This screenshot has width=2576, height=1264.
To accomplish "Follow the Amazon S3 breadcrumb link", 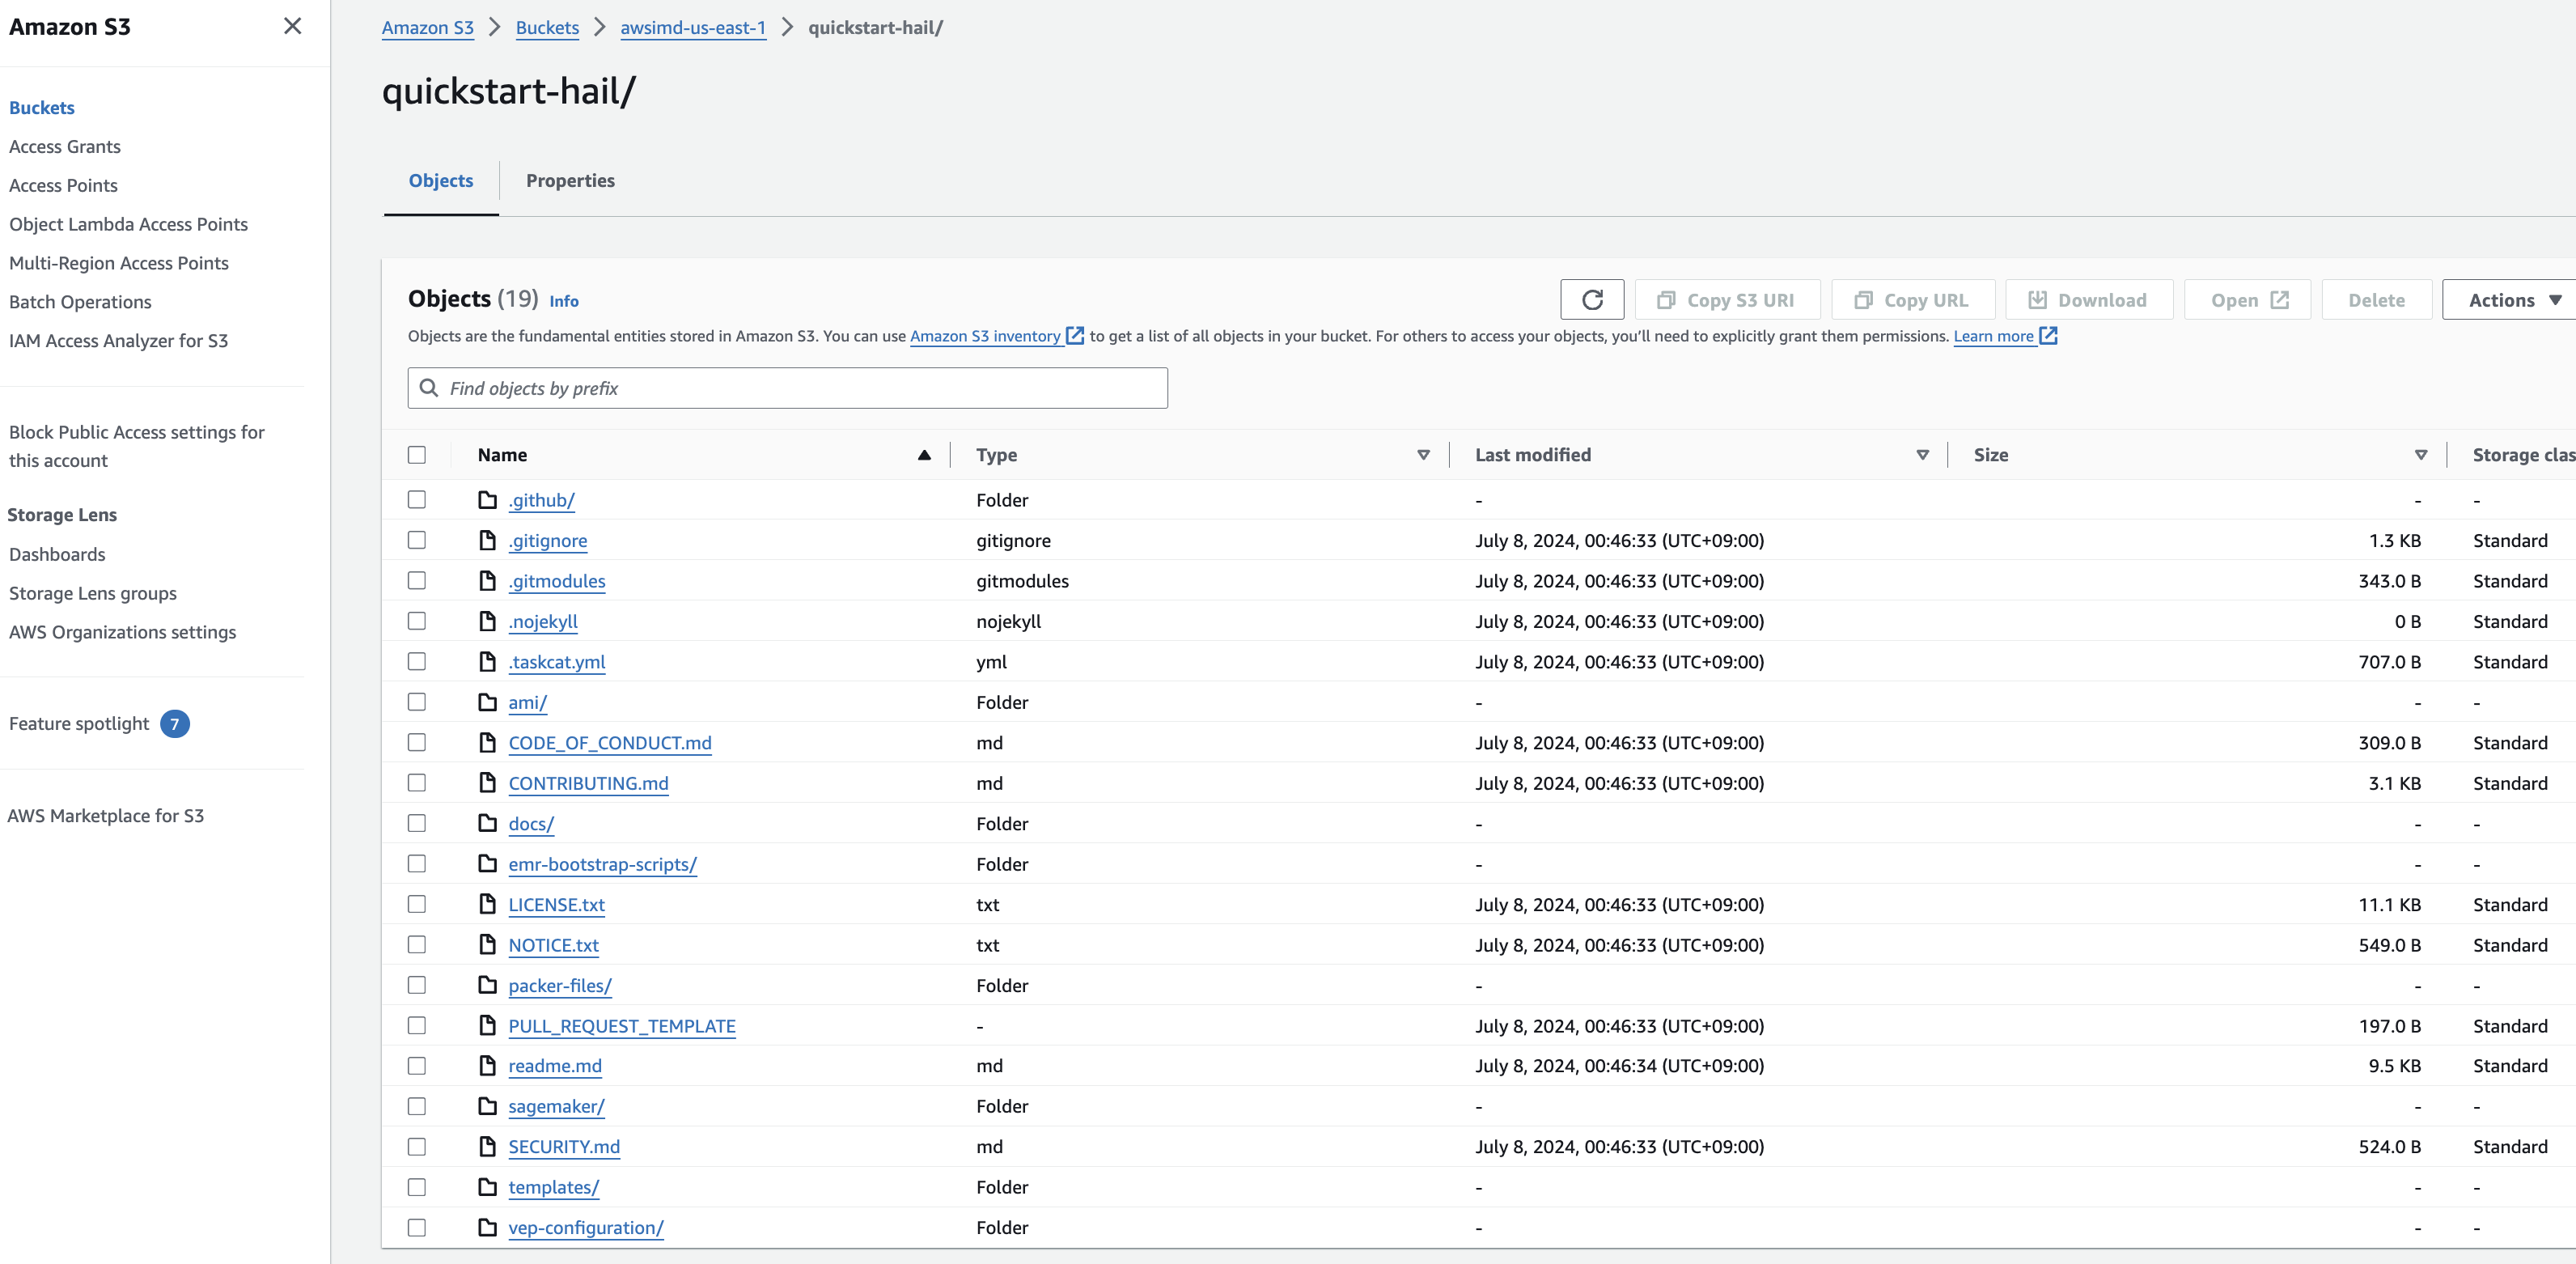I will (x=428, y=28).
